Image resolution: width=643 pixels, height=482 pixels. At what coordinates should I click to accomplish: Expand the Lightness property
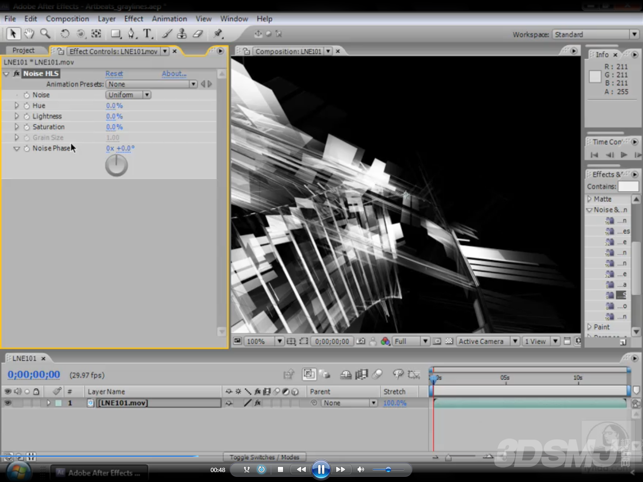pos(17,116)
